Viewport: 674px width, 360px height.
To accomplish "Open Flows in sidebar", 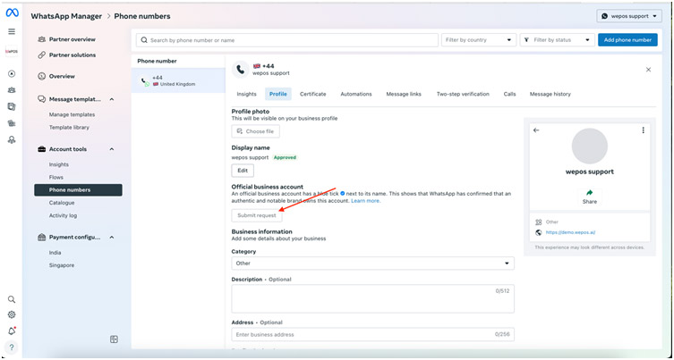I will [x=55, y=177].
